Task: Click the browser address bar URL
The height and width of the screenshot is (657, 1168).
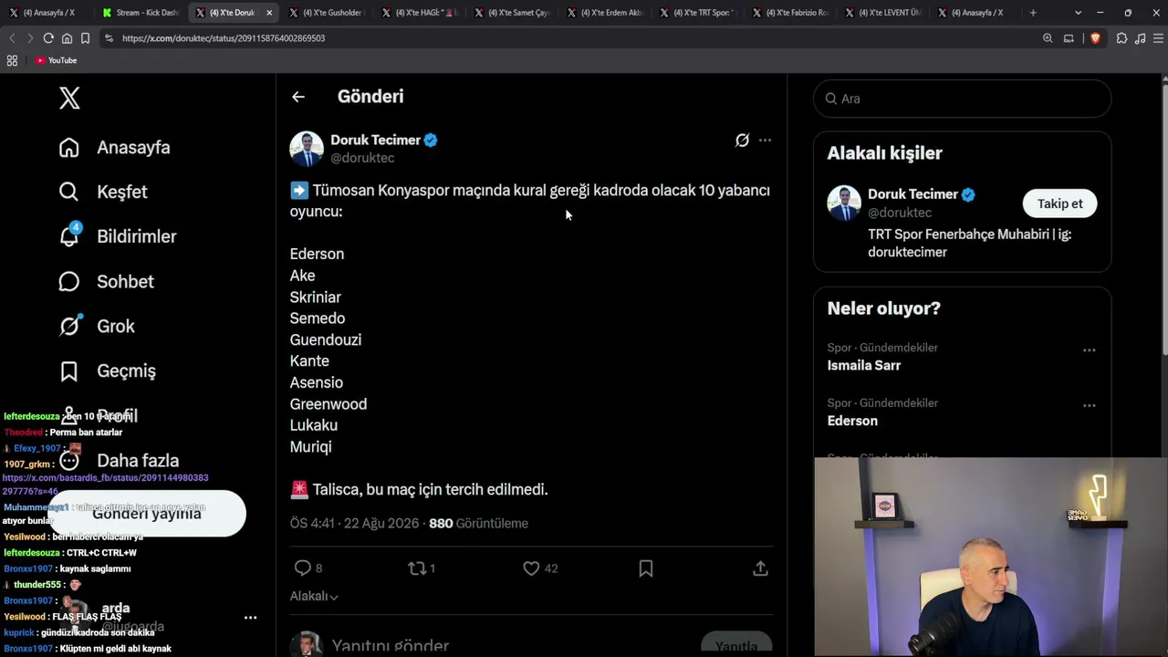Action: tap(224, 38)
